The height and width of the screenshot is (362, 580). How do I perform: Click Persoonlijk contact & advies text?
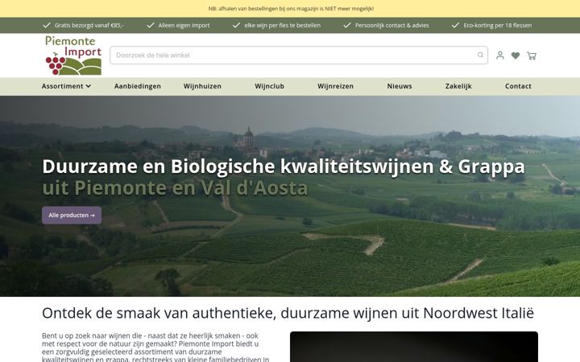(392, 25)
